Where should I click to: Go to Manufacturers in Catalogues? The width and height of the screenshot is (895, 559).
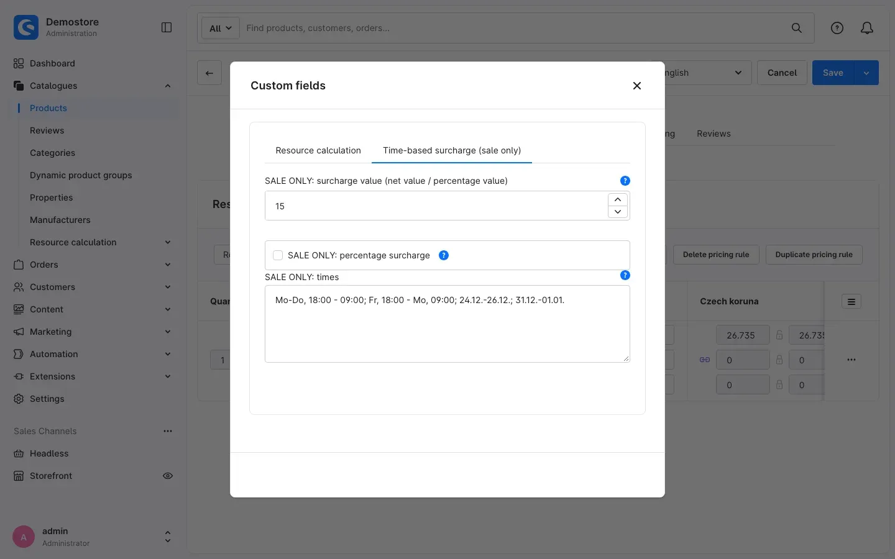coord(60,220)
